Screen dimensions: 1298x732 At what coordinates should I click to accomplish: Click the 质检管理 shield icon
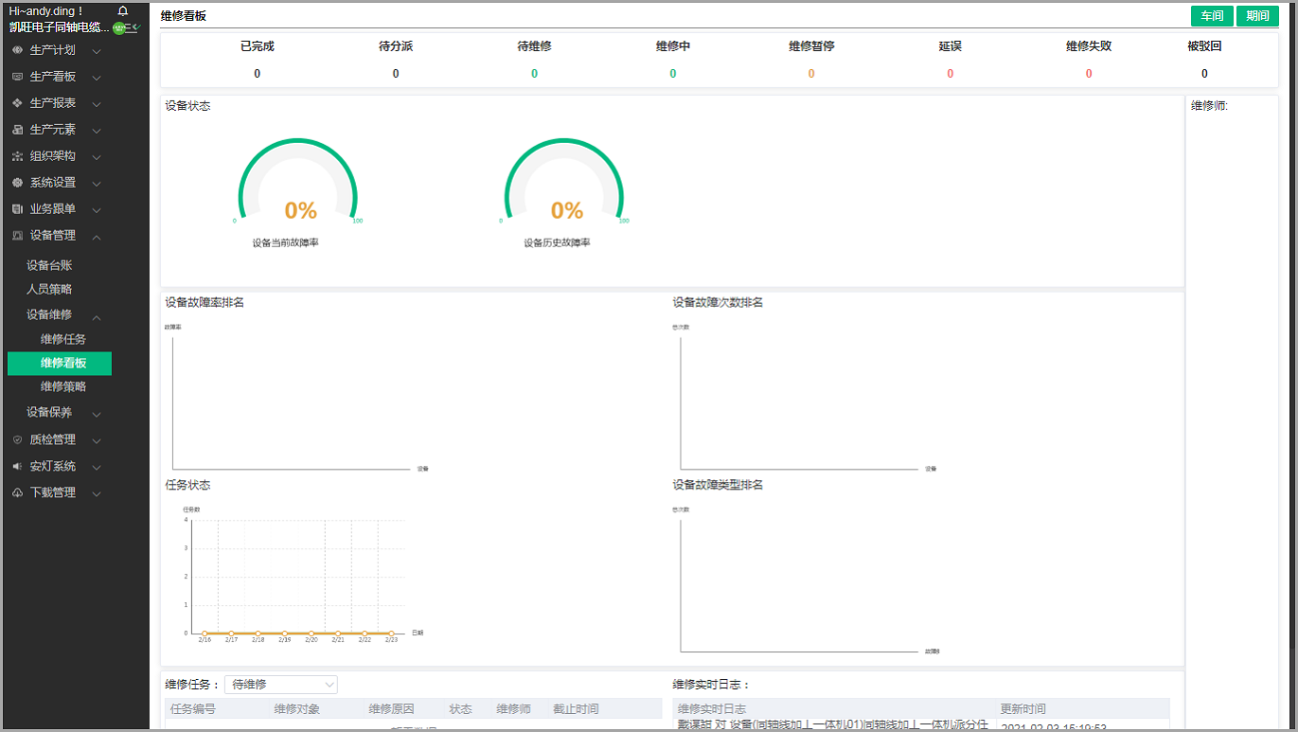(17, 439)
